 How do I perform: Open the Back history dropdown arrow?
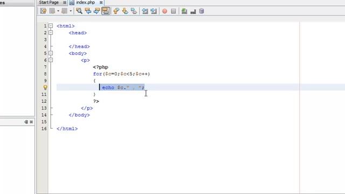(x=58, y=11)
